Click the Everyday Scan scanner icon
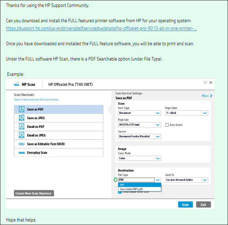Image resolution: width=228 pixels, height=225 pixels. click(21, 153)
